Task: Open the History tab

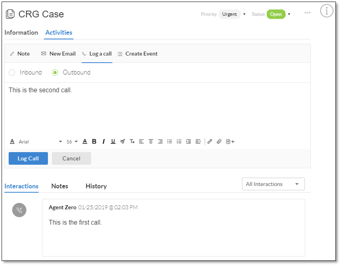Action: 96,186
